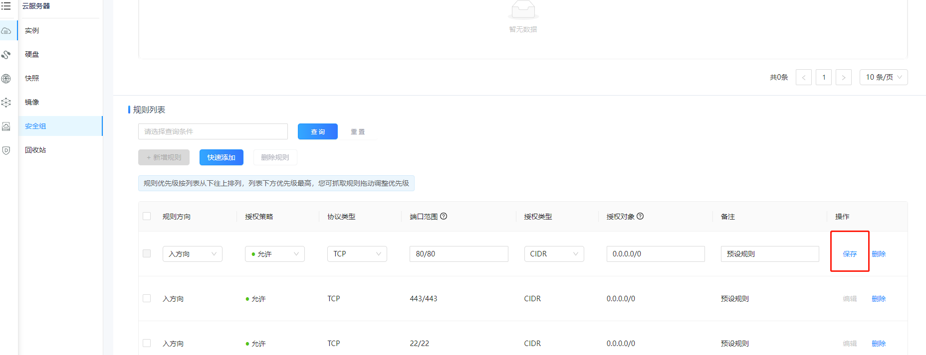Select the cluster nodes sidebar icon
Screen dimensions: 926x355
[6, 103]
